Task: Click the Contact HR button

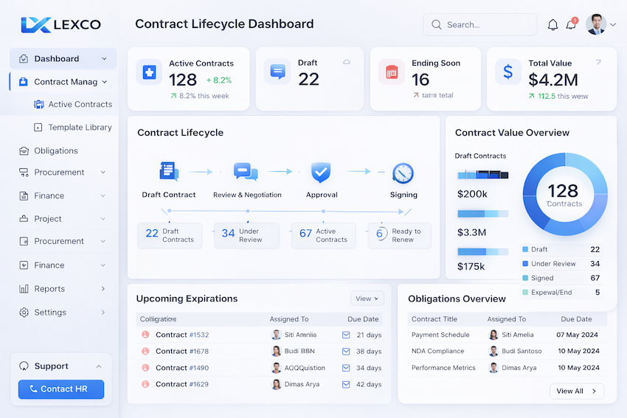Action: 61,389
